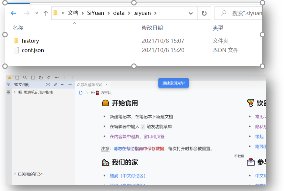Click the 我们的家 heading
The image size is (284, 191).
click(125, 162)
